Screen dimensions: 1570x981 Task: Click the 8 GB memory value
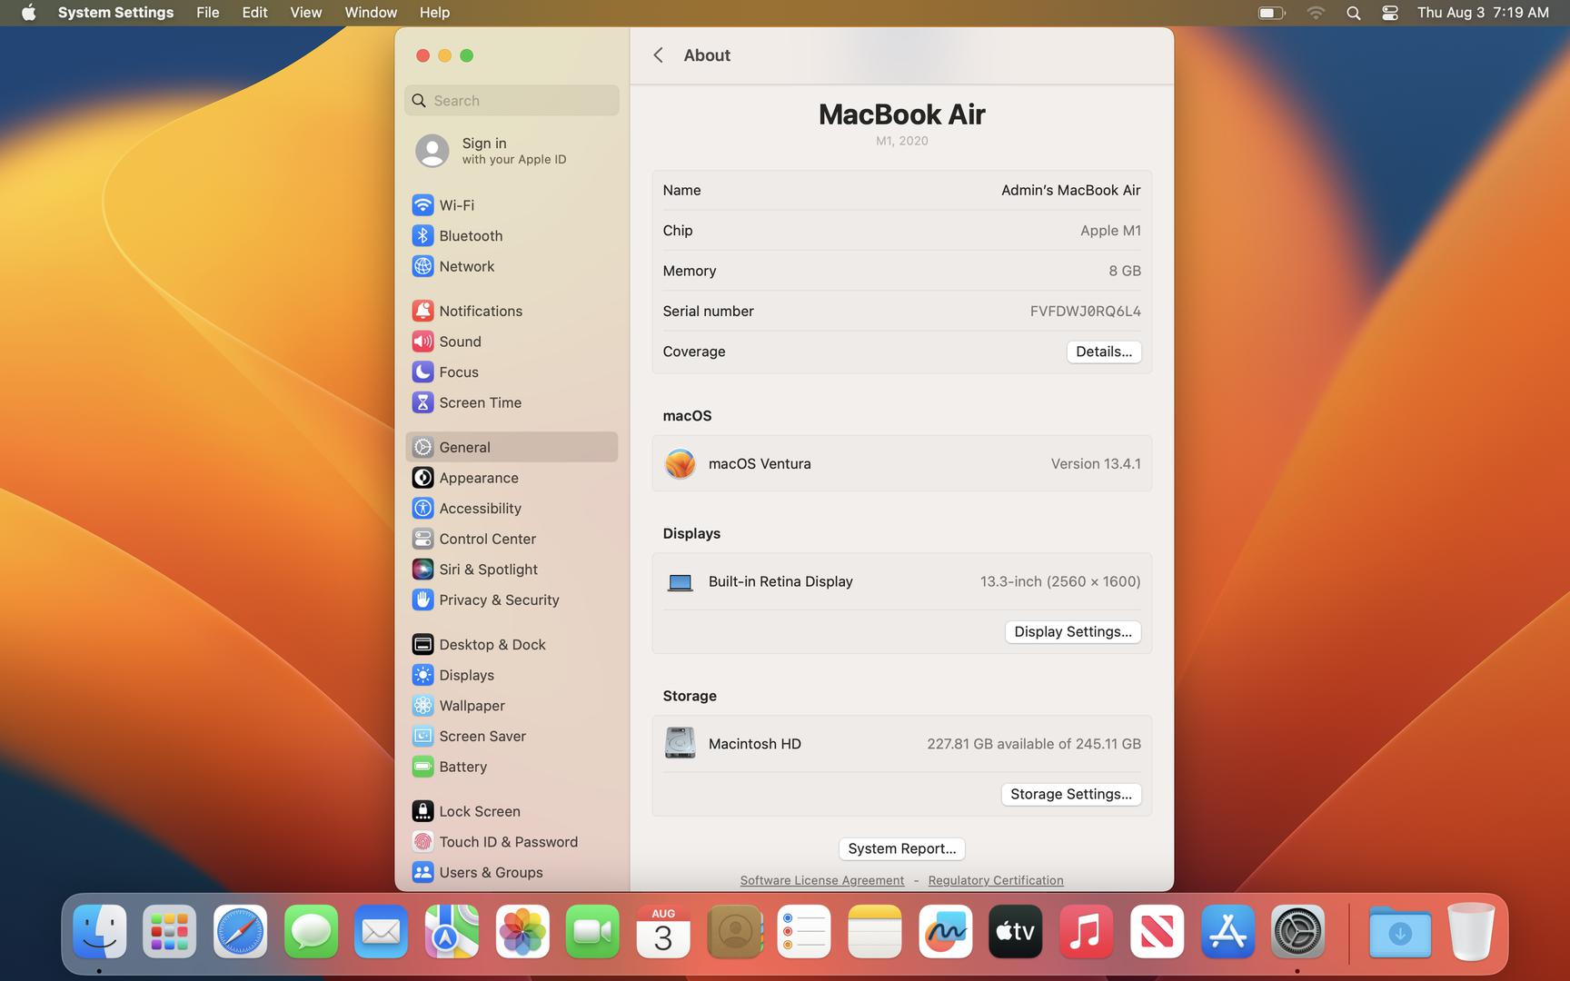1124,271
